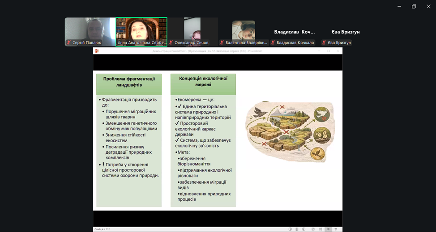This screenshot has width=436, height=232.
Task: Click bullet "Порушення міграційних шляхів тварин"
Action: click(131, 114)
